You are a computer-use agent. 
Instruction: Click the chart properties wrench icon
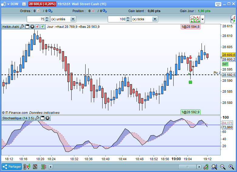click(206, 167)
